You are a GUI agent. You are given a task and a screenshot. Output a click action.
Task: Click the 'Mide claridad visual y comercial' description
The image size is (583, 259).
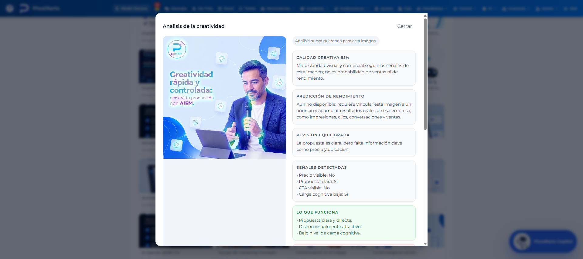point(353,72)
